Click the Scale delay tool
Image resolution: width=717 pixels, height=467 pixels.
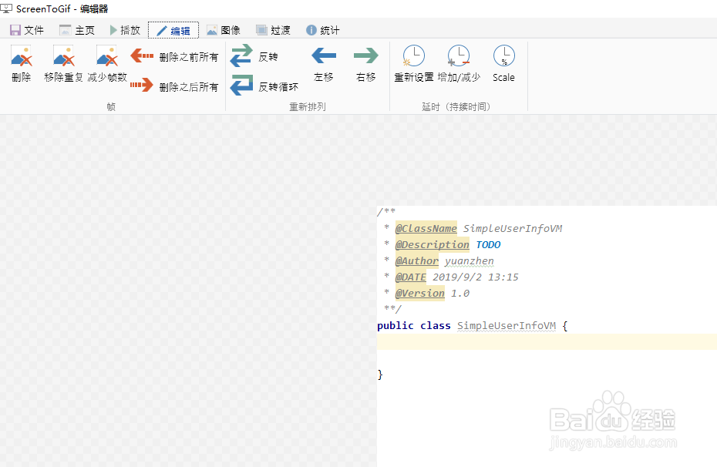point(503,66)
